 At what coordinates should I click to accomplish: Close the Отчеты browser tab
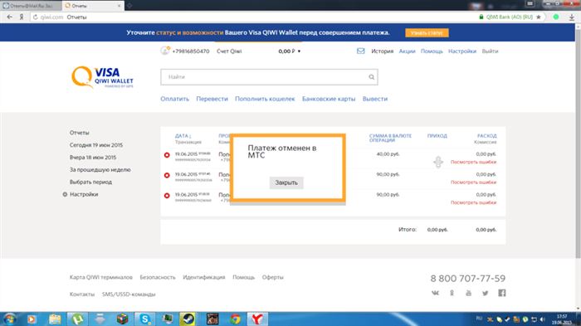click(119, 6)
